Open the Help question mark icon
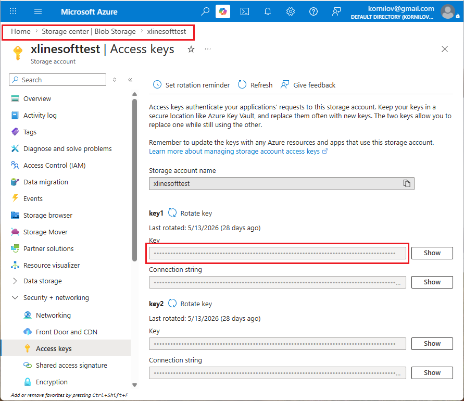Image resolution: width=464 pixels, height=401 pixels. (313, 11)
